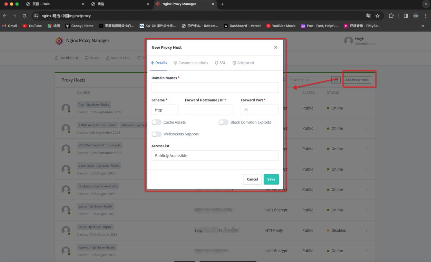Click the Nginx Proxy Manager logo icon
Screen dimensions: 431x262
(x=59, y=41)
